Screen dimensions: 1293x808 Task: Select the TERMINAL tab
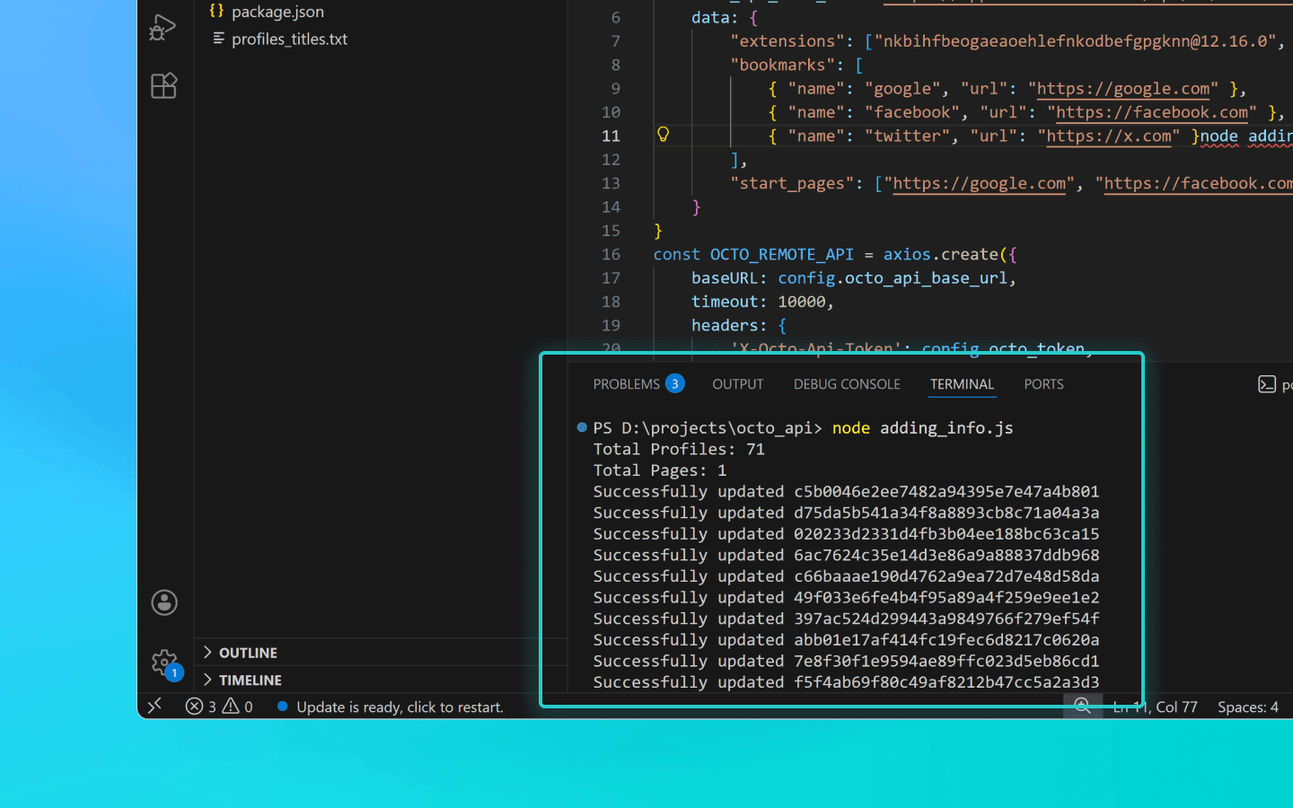click(x=962, y=383)
